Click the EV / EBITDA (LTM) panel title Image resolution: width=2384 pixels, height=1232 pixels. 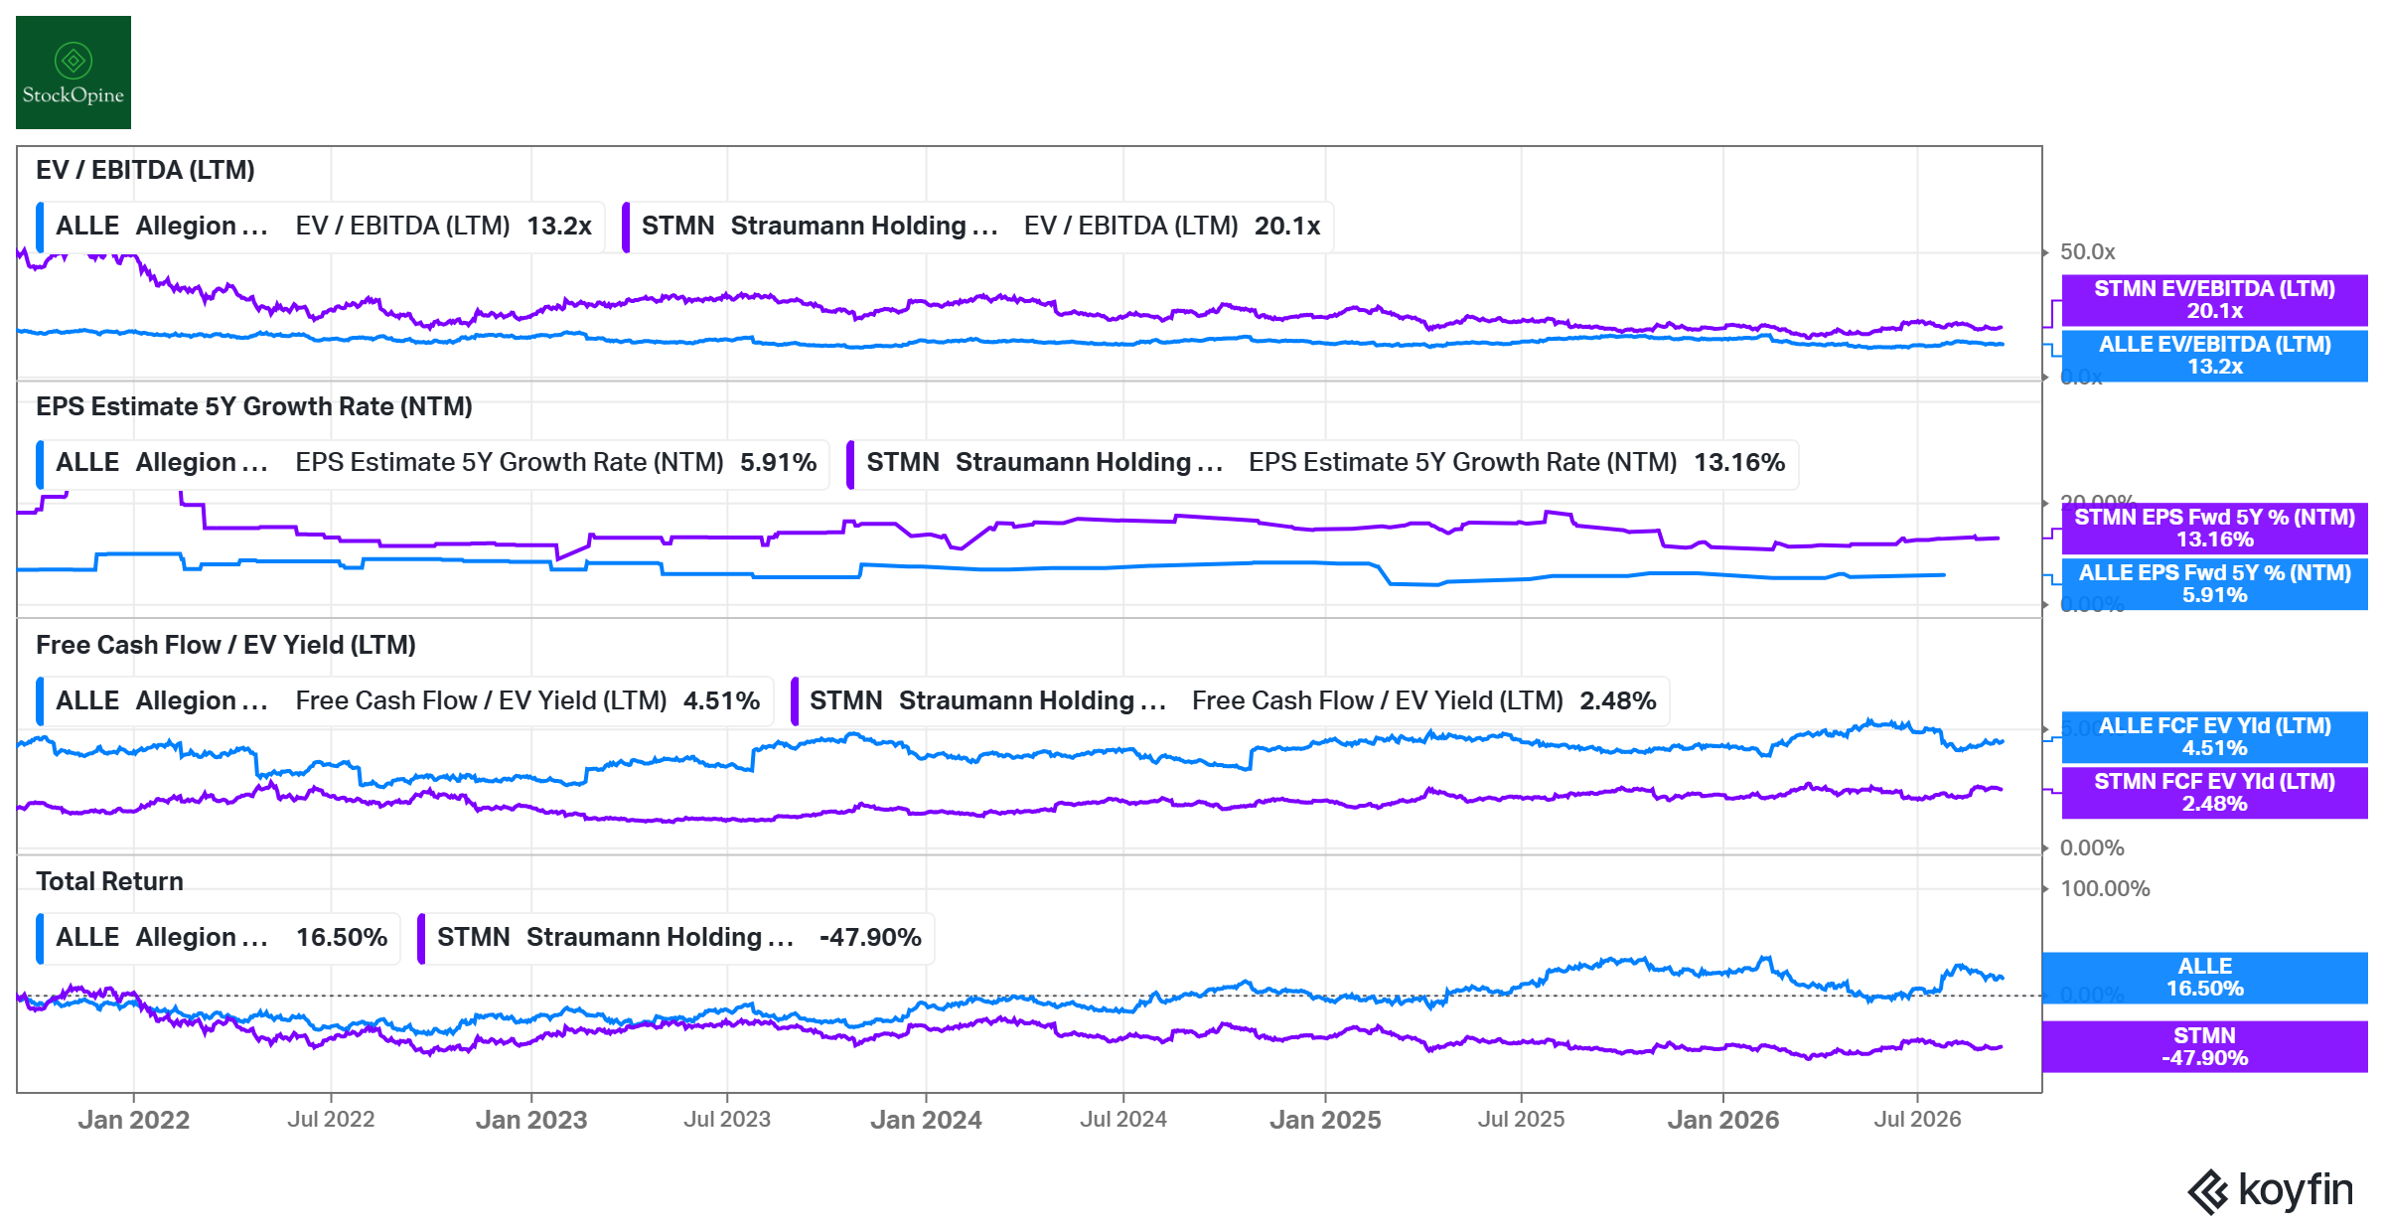[145, 170]
